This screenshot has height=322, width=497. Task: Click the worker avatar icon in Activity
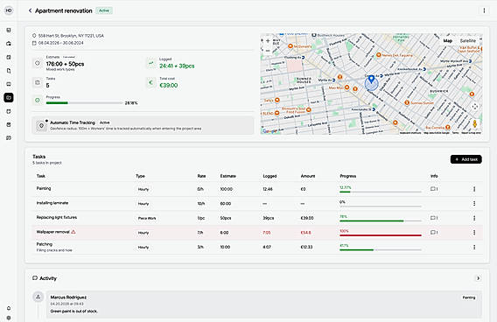38,297
